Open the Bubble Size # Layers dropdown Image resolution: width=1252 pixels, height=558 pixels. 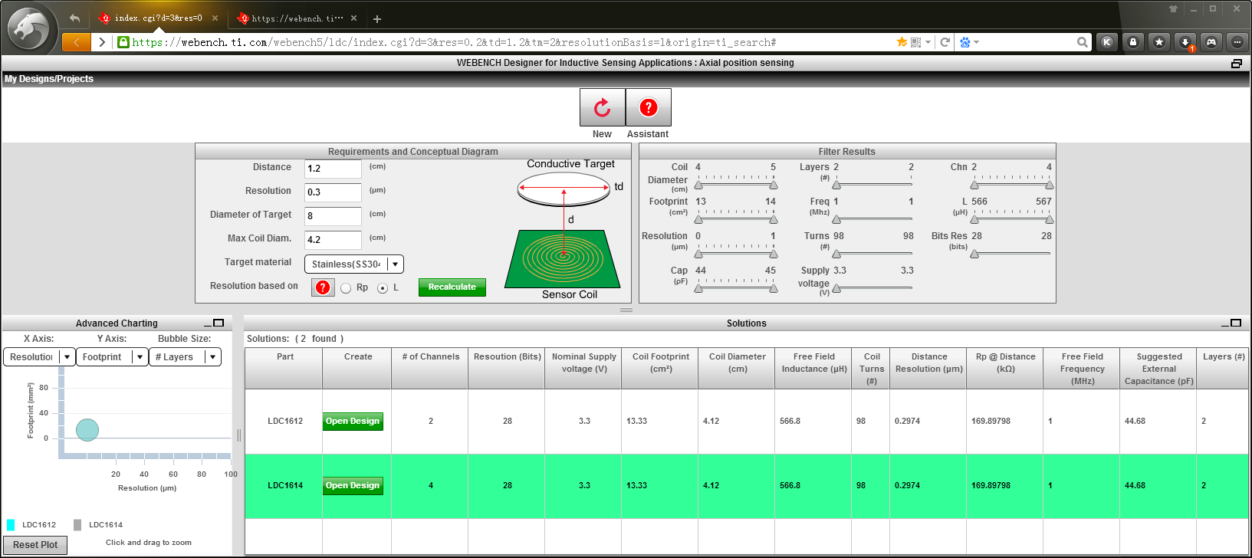[x=185, y=357]
